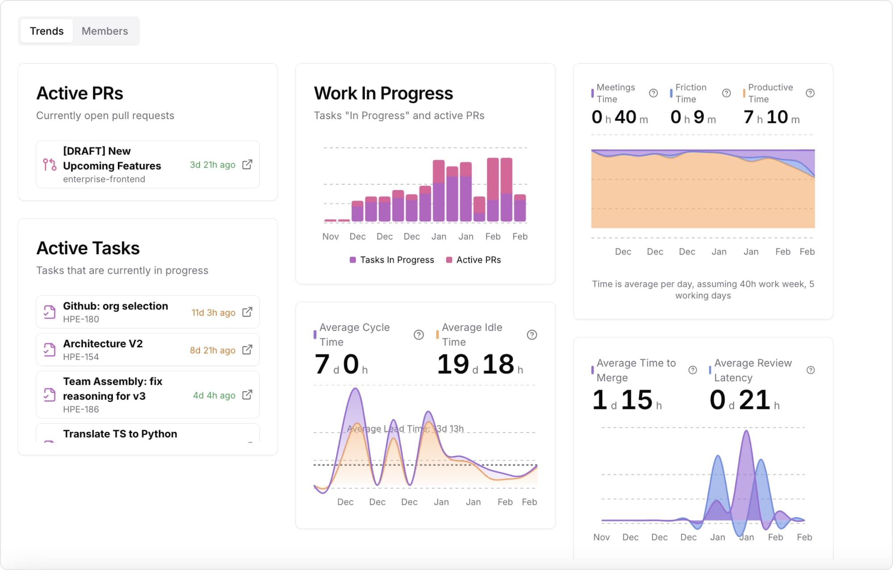This screenshot has width=893, height=570.
Task: Open external link for Team Assembly task
Action: point(247,395)
